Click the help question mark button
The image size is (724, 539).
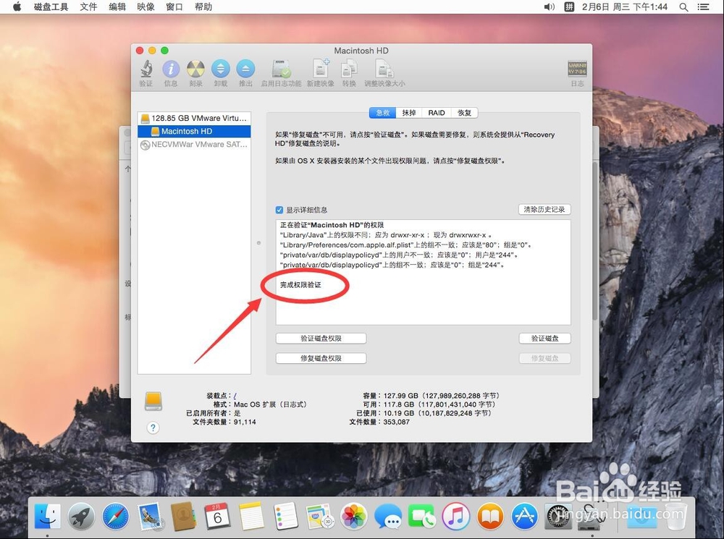[x=153, y=428]
